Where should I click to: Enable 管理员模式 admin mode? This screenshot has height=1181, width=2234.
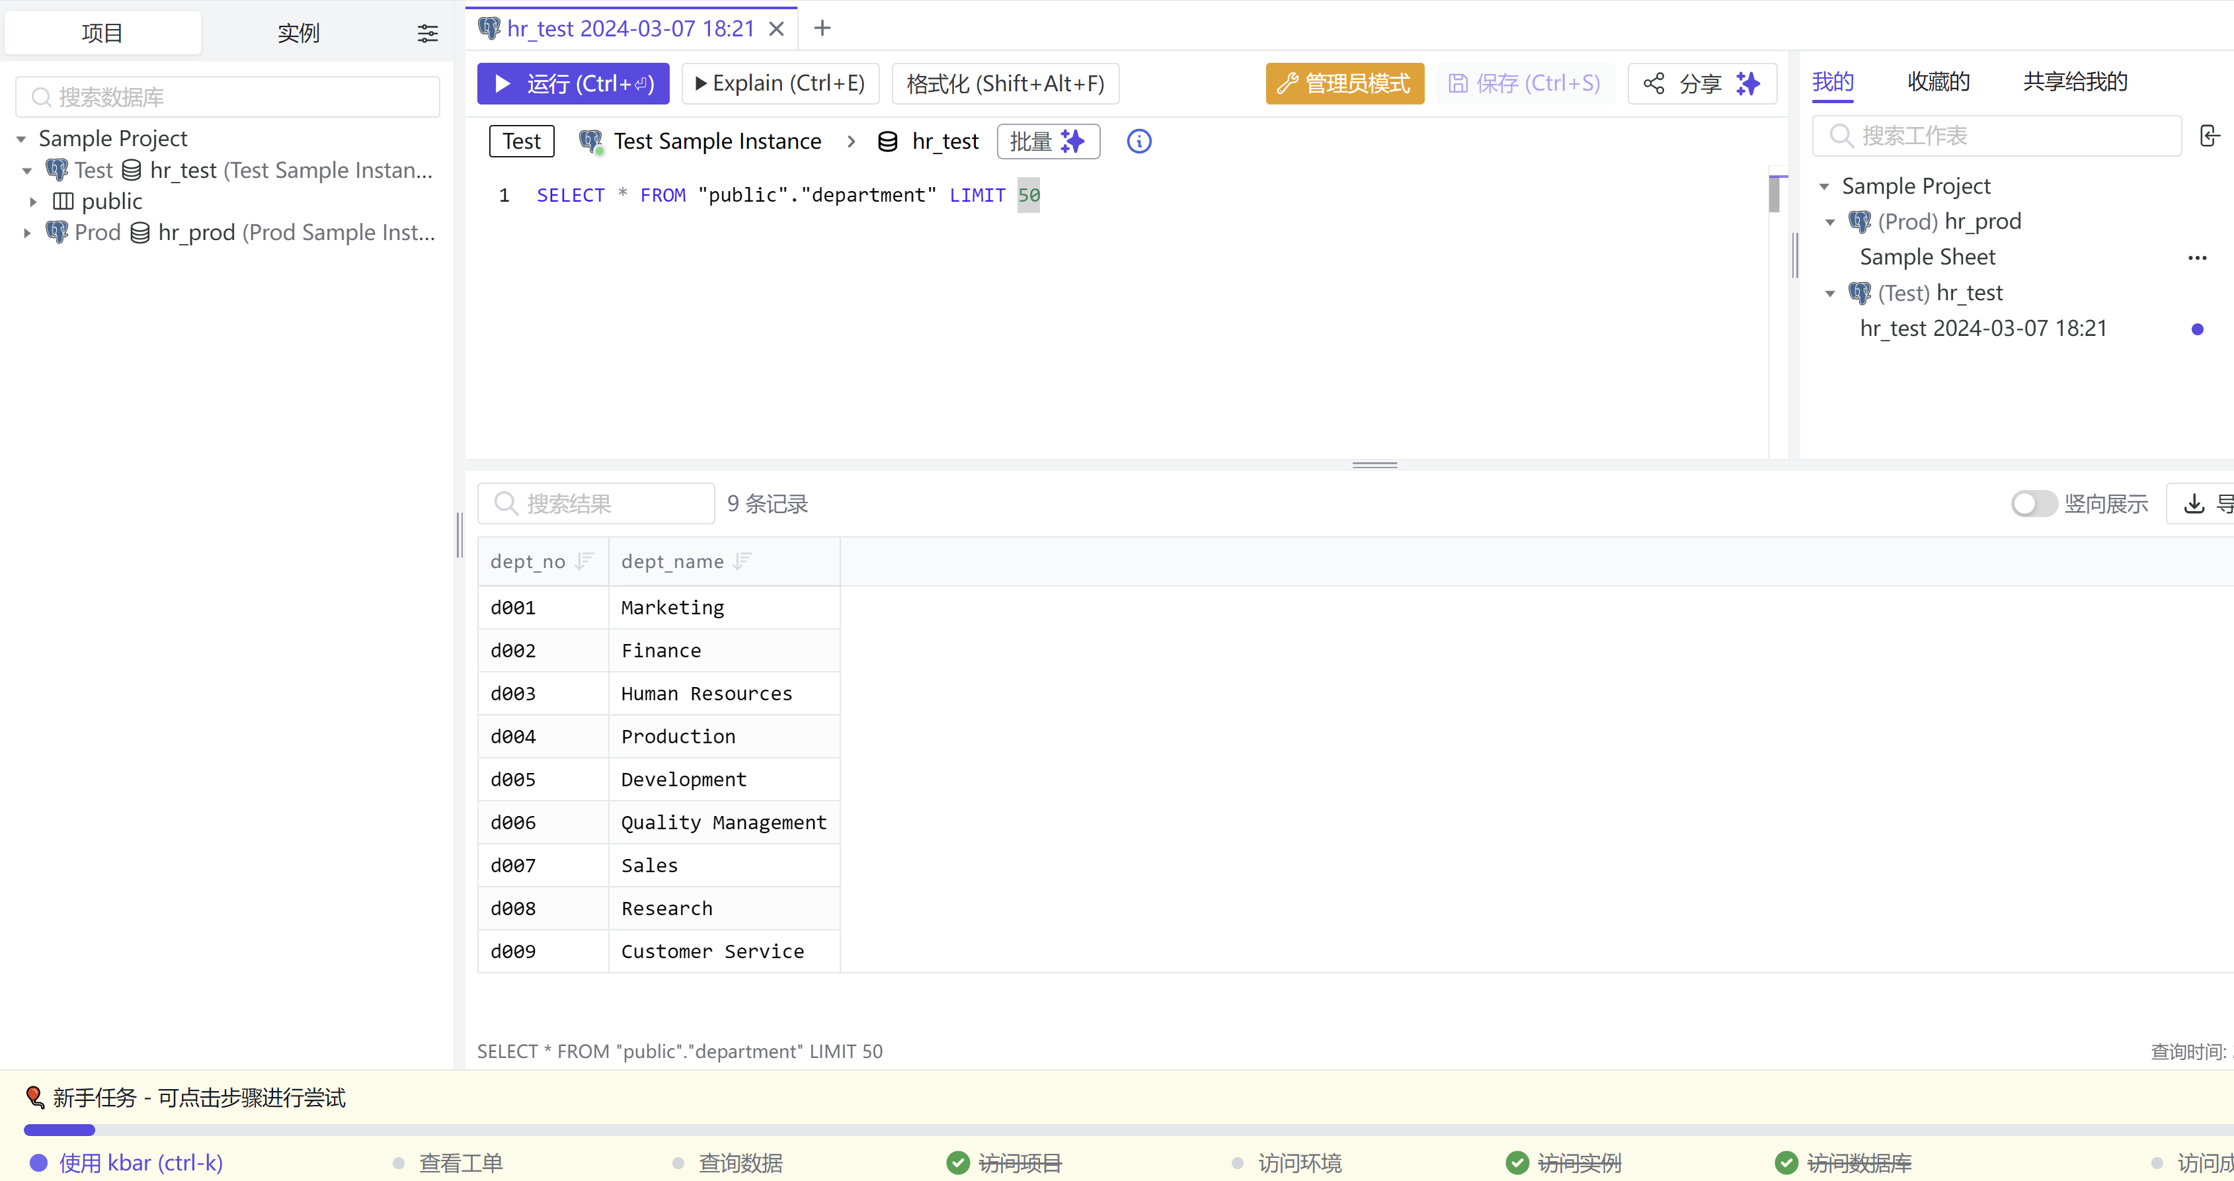tap(1344, 83)
